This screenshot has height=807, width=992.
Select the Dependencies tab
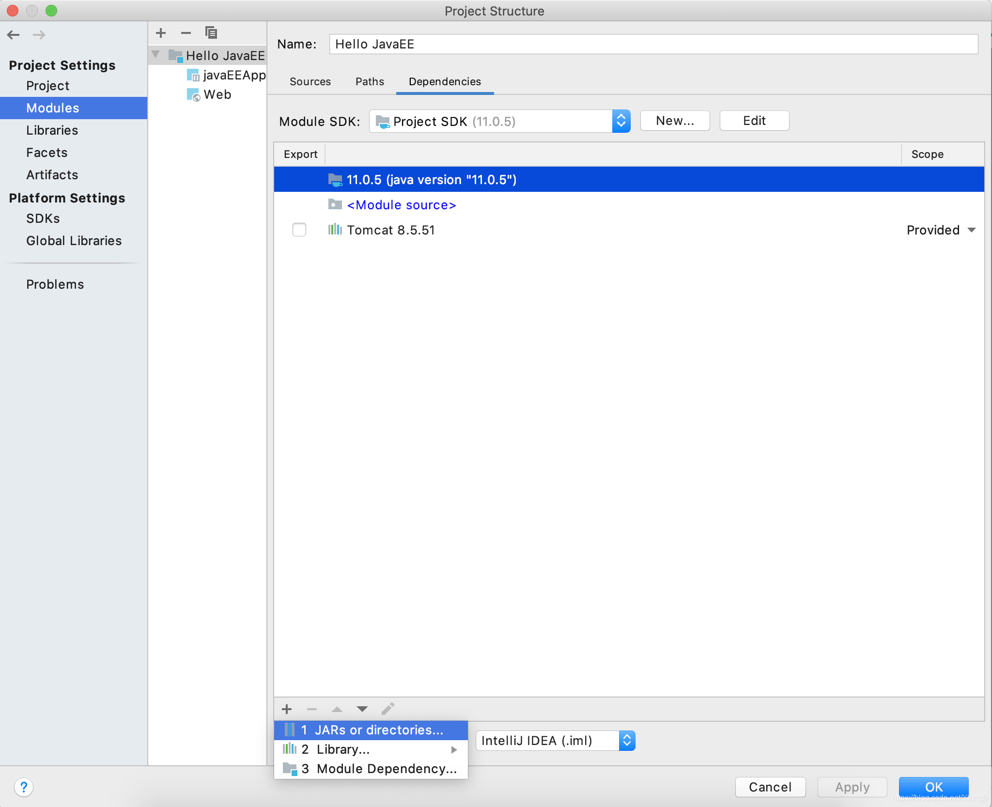pos(445,81)
